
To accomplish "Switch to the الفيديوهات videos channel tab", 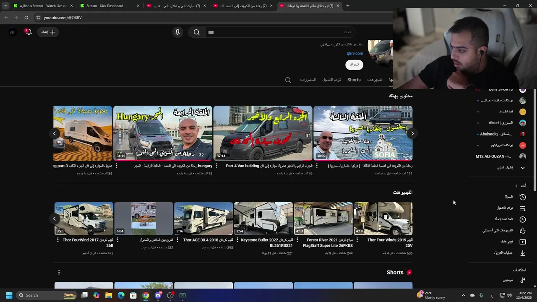I will pyautogui.click(x=375, y=80).
